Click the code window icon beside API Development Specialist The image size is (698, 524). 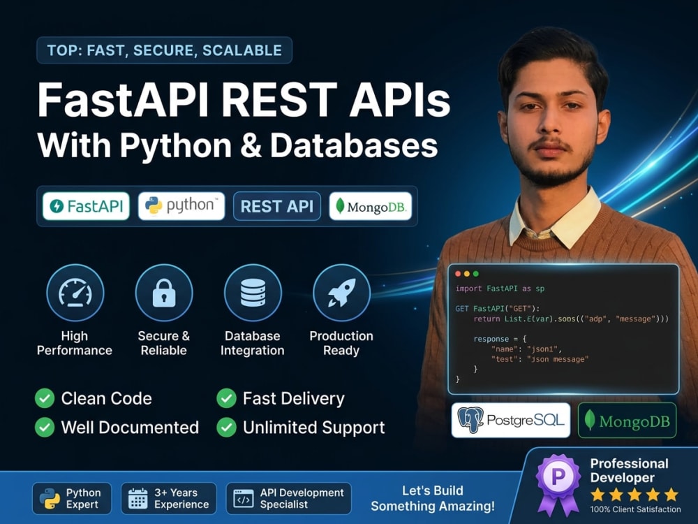[244, 499]
